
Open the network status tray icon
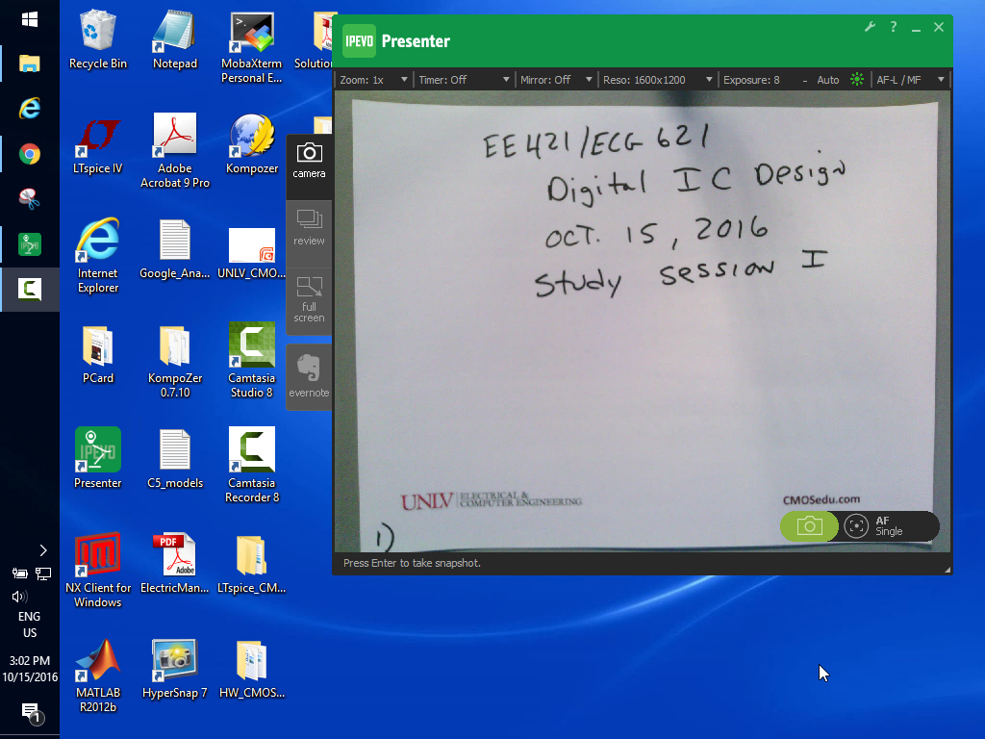click(43, 573)
